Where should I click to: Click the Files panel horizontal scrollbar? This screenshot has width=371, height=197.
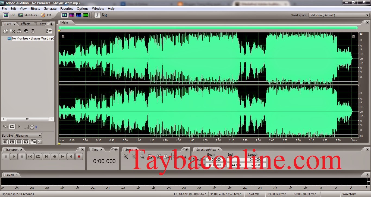pos(27,119)
